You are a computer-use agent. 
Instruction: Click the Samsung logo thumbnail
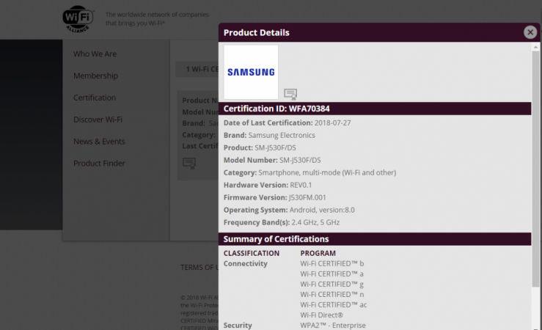click(251, 72)
